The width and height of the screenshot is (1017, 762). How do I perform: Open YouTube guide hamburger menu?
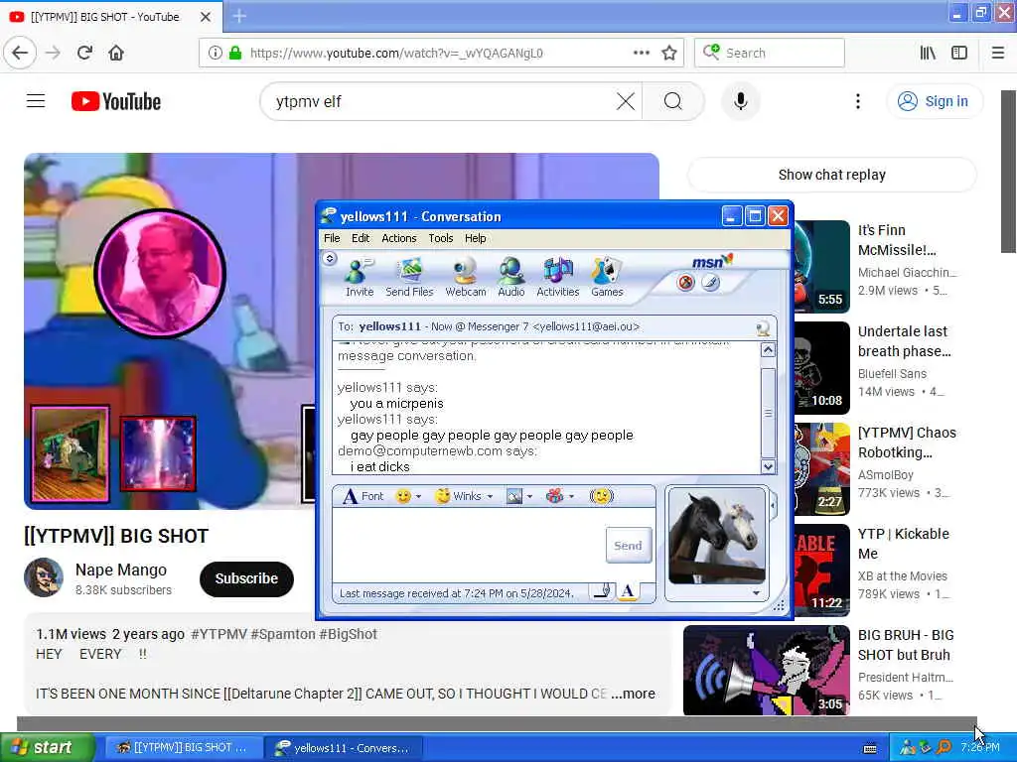(36, 101)
